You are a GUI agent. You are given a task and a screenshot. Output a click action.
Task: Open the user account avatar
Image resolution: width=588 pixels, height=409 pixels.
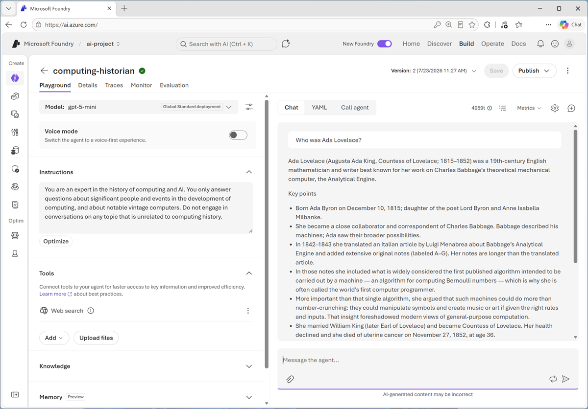[x=569, y=44]
